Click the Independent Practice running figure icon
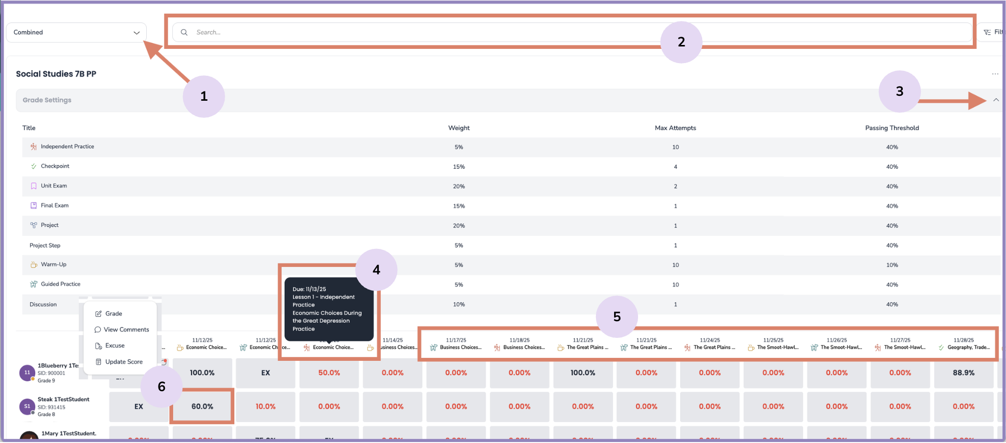This screenshot has width=1006, height=443. coord(33,146)
